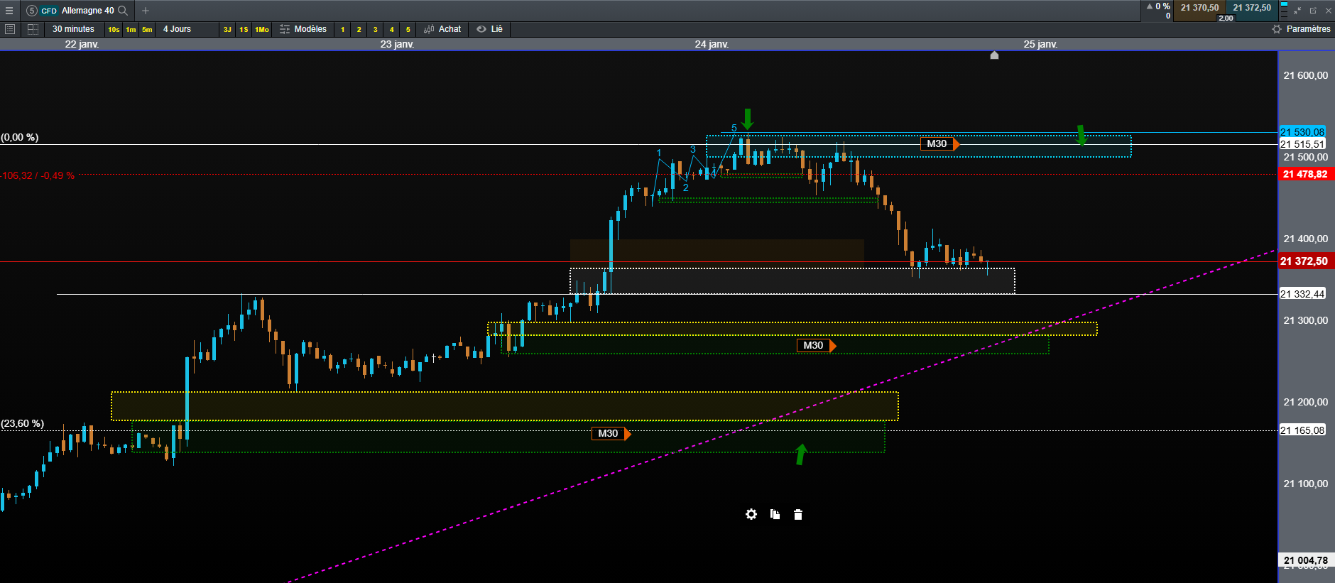
Task: Click the Modèles sliders icon
Action: (285, 29)
